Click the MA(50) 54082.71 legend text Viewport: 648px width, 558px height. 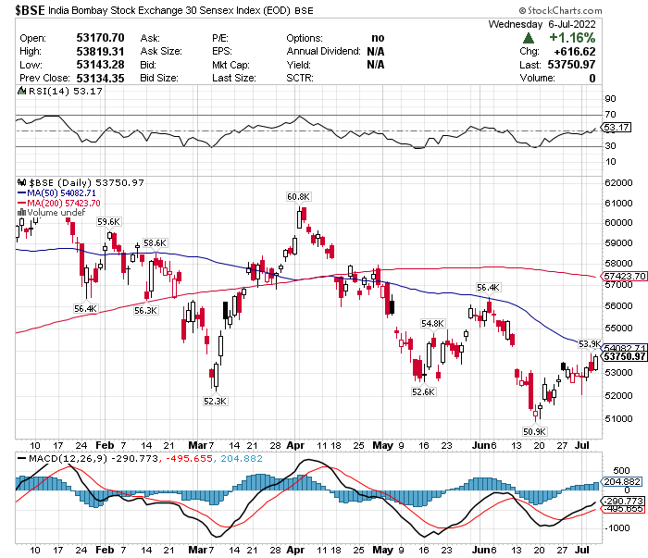[61, 192]
